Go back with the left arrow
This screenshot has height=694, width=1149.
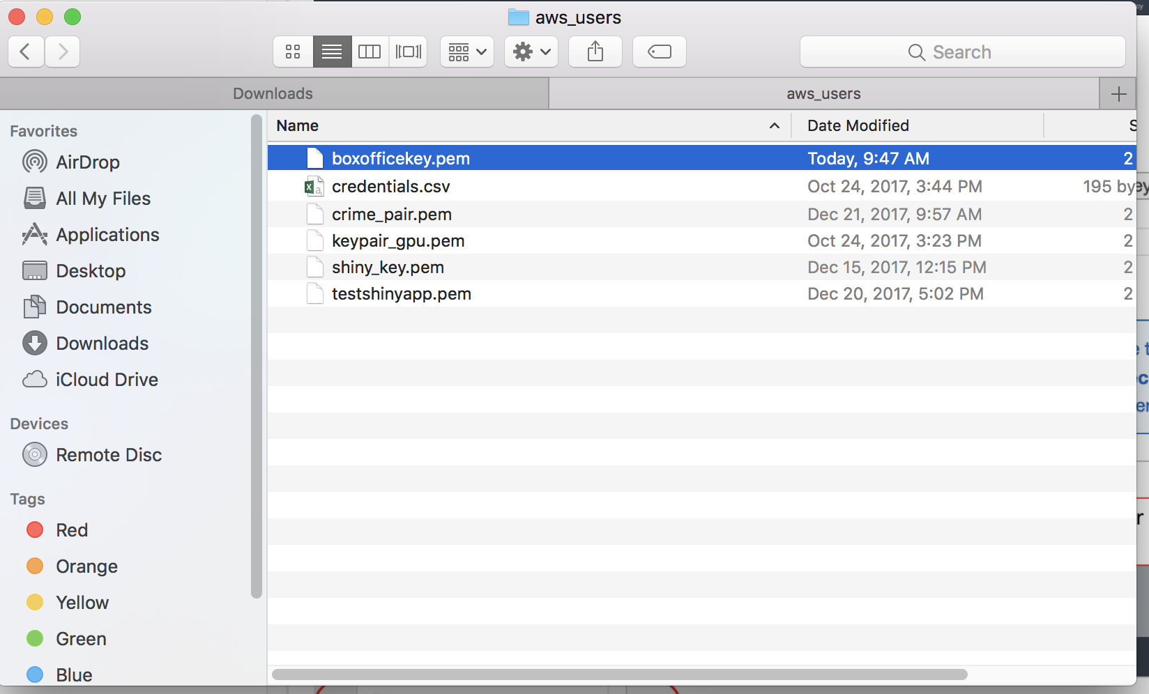[26, 52]
